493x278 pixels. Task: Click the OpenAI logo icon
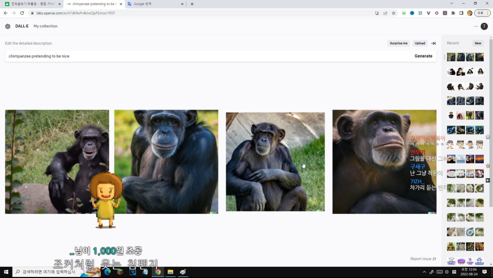[8, 26]
